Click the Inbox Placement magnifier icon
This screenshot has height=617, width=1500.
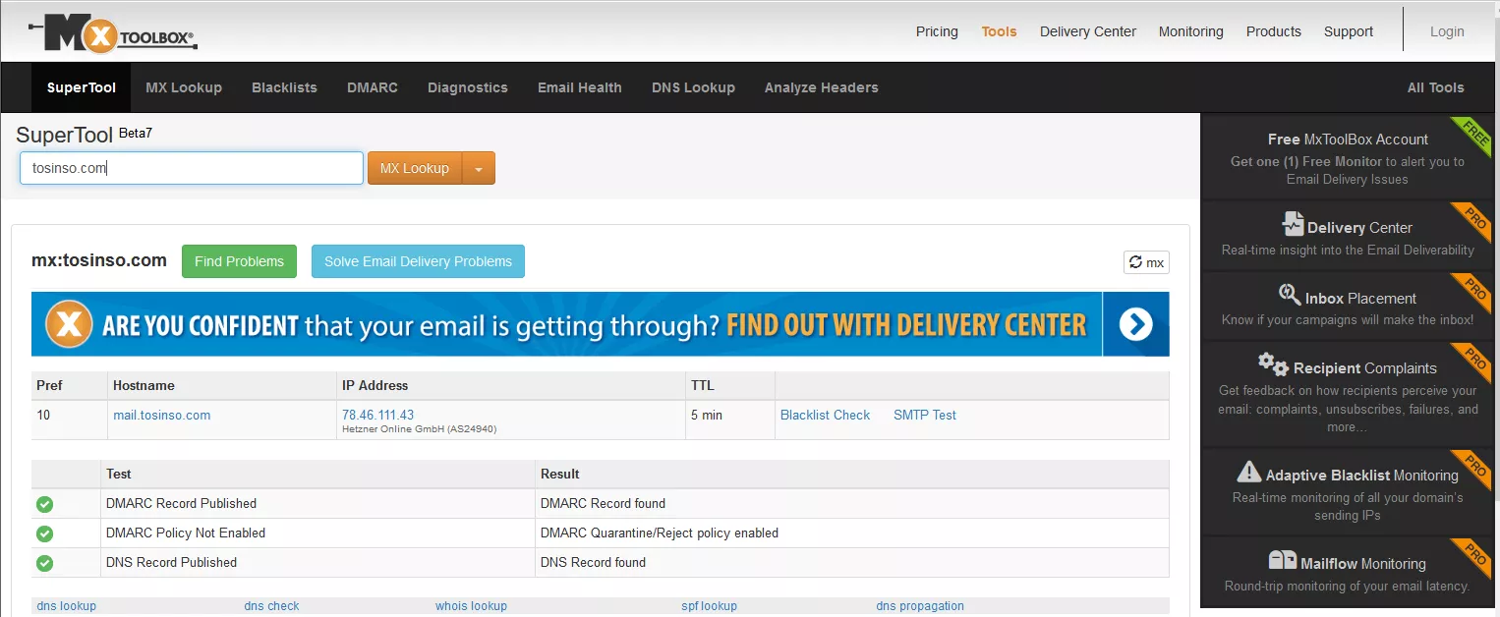click(1289, 295)
